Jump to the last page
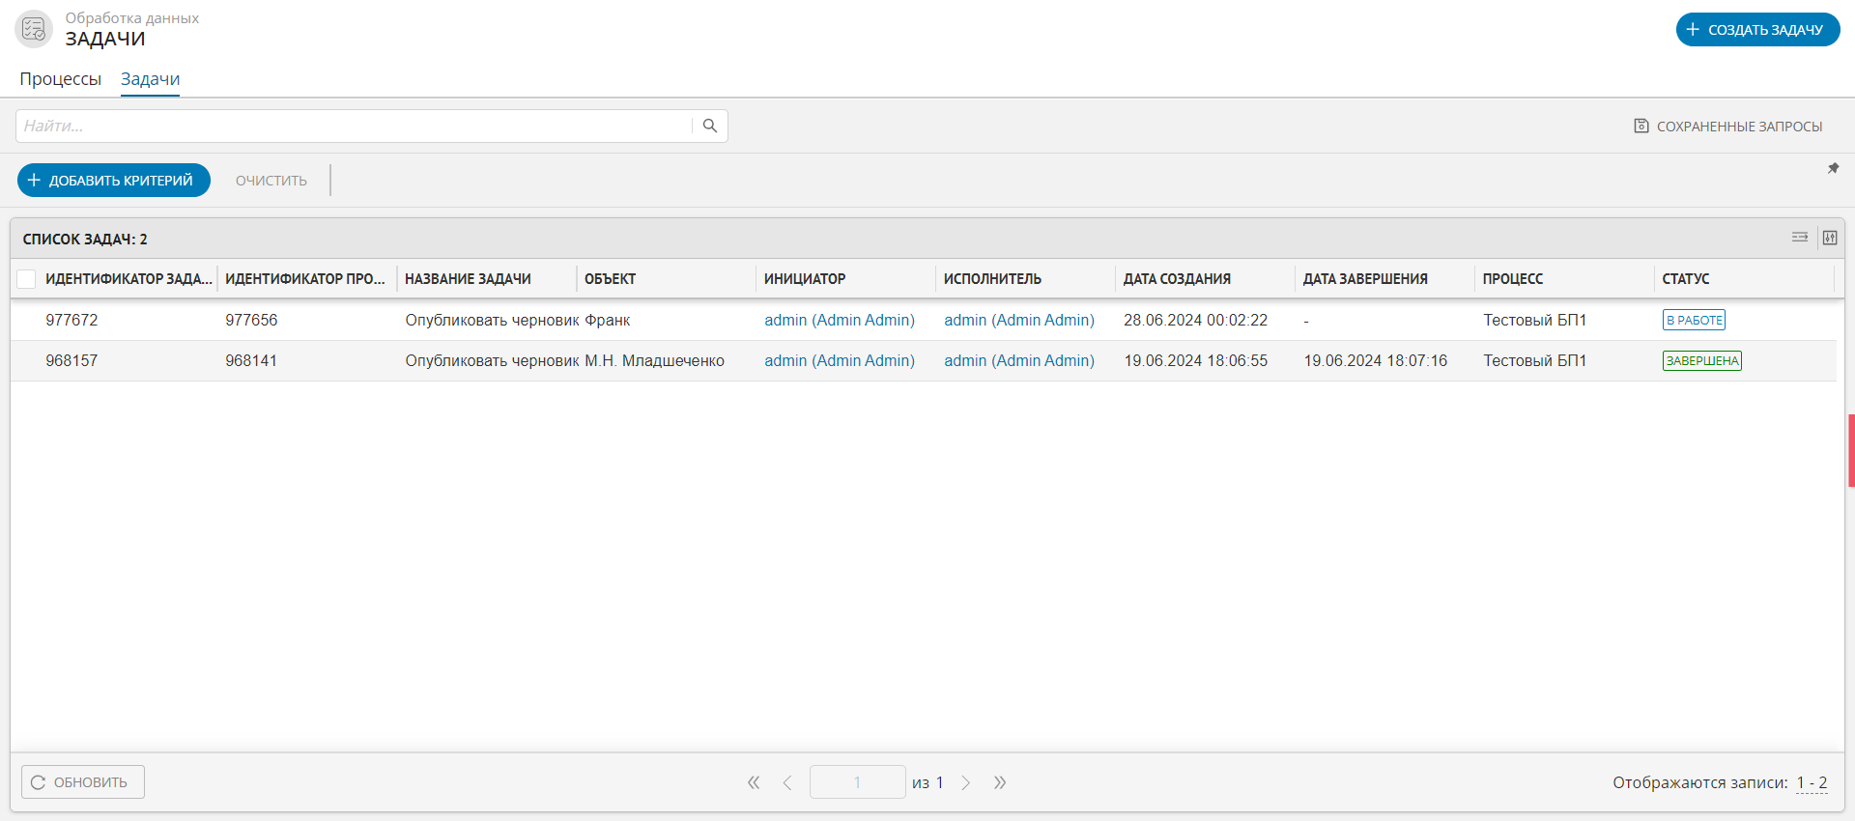 (1000, 782)
